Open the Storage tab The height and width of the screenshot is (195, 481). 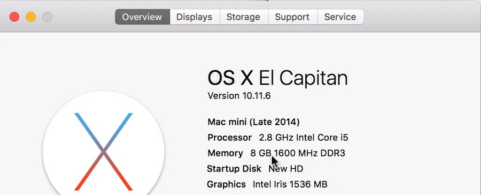[244, 17]
